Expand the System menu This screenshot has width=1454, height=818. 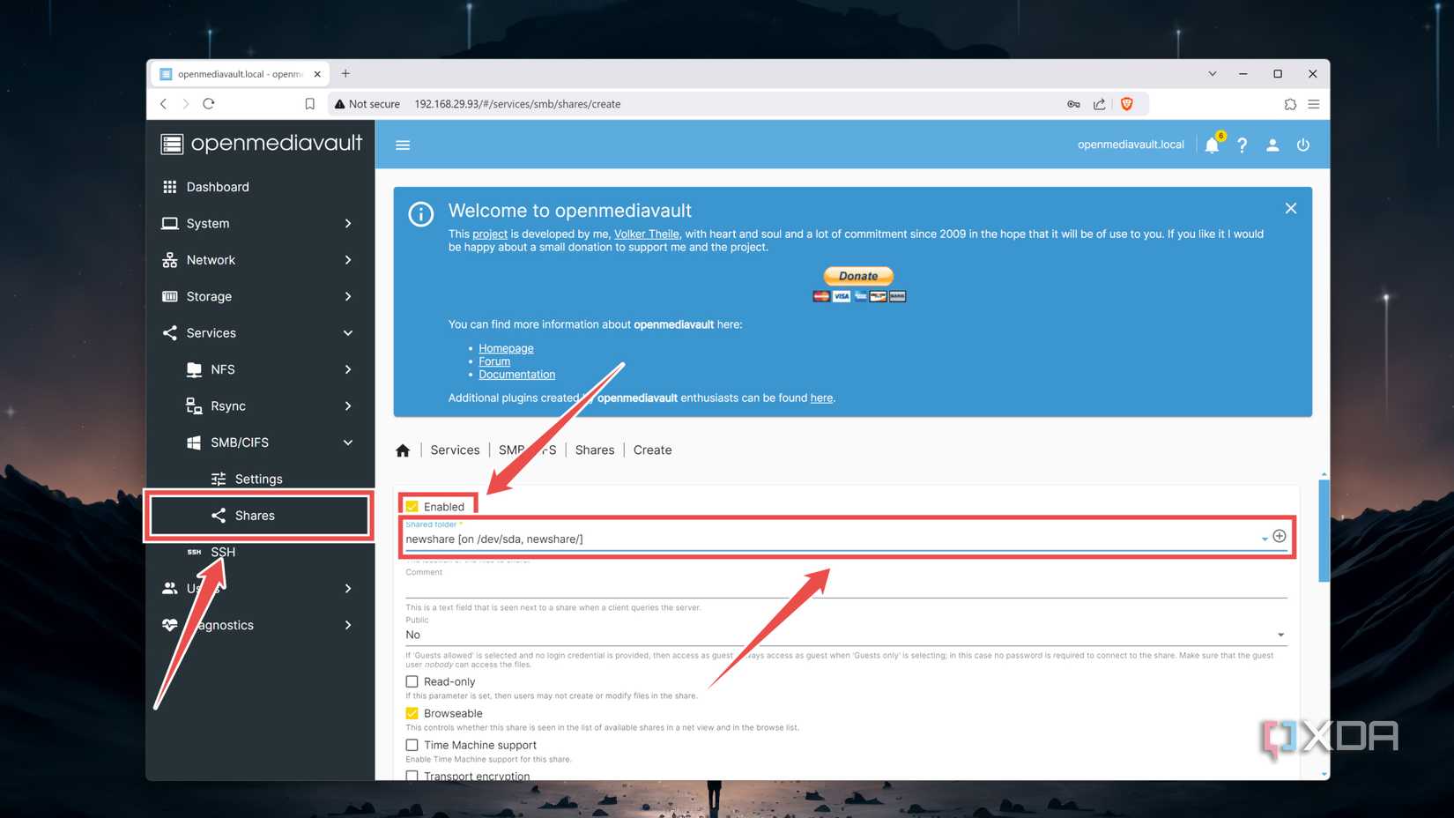click(x=260, y=224)
